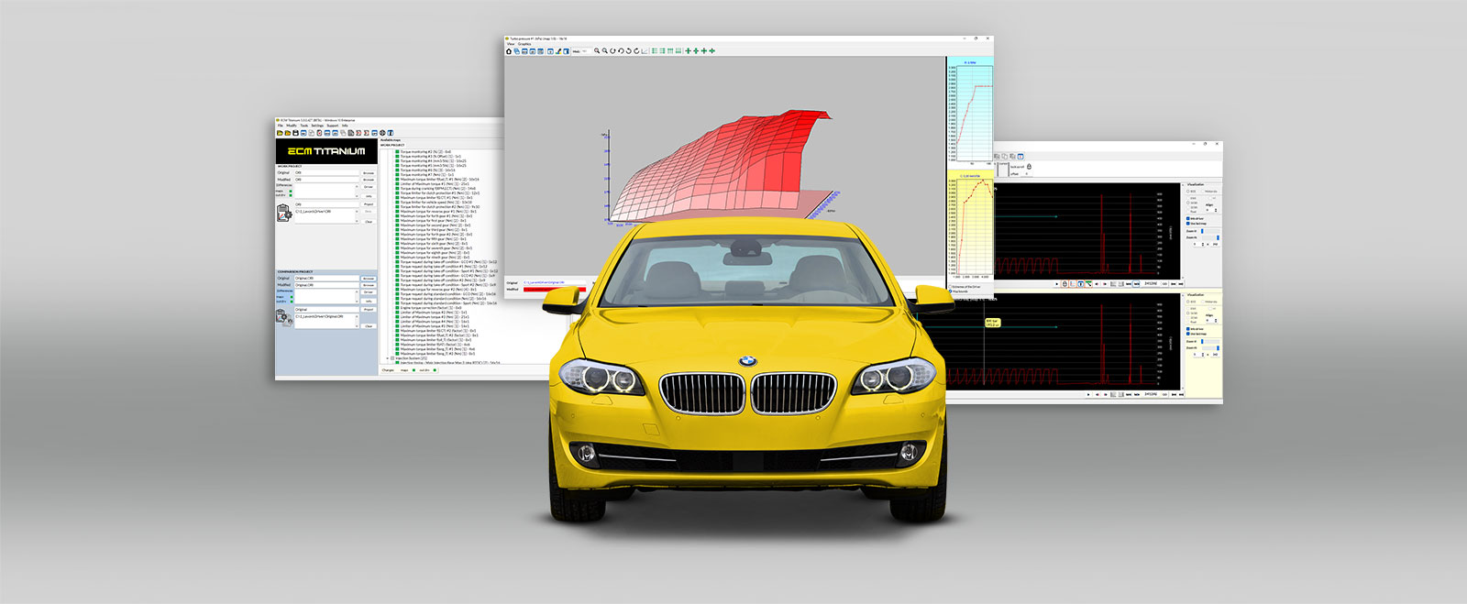Select the first radio button in upper Visualization panel
The width and height of the screenshot is (1467, 604).
click(1188, 192)
